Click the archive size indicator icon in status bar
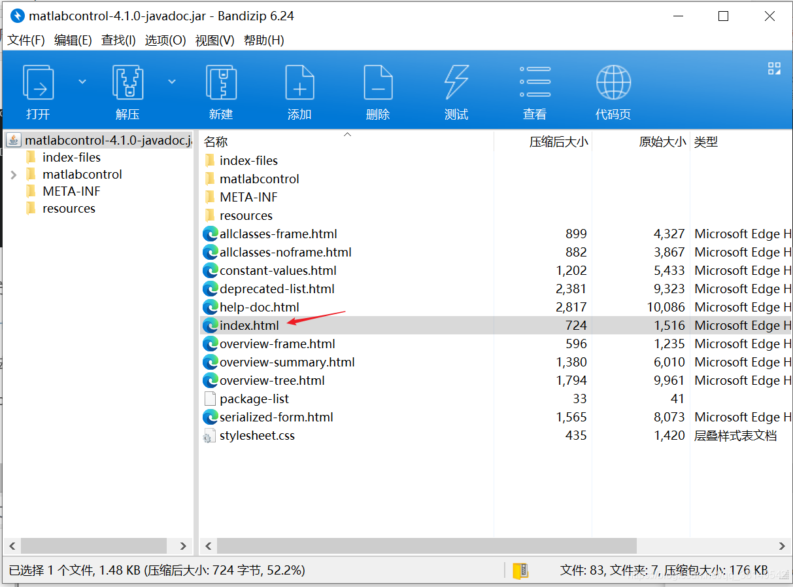Viewport: 793px width, 587px height. [x=520, y=571]
